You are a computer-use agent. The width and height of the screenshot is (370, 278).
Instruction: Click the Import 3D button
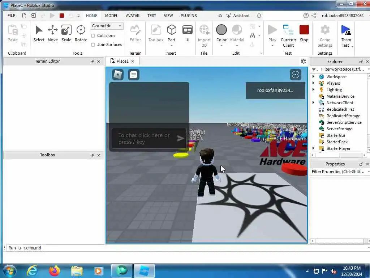[x=204, y=36]
